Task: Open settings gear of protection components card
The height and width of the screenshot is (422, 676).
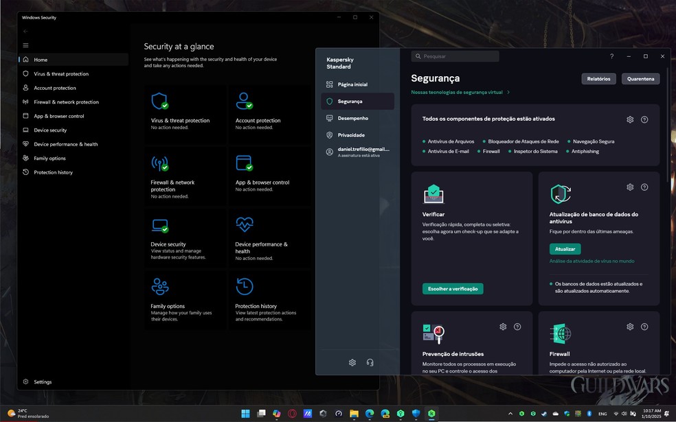Action: point(630,119)
